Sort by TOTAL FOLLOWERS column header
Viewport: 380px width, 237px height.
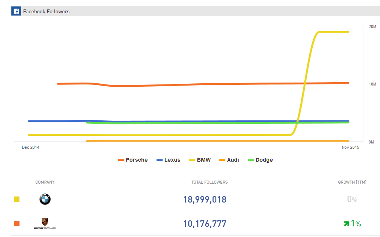209,182
